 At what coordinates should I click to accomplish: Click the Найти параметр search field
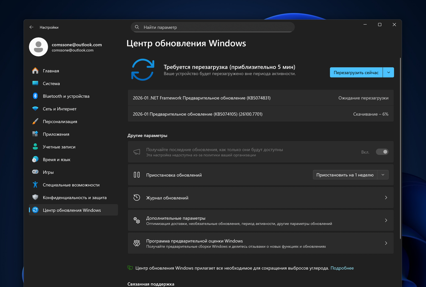click(213, 27)
